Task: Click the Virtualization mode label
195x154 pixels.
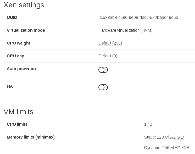Action: pos(26,30)
